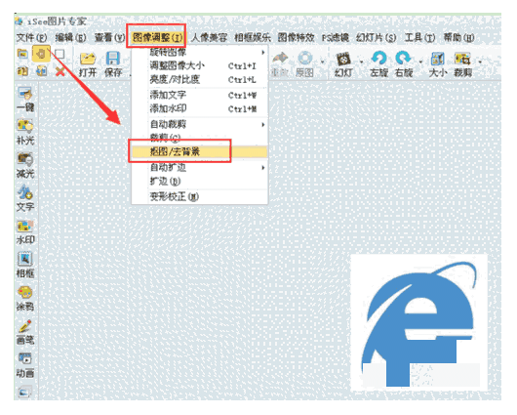The width and height of the screenshot is (517, 415).
Task: Choose 添加文字 menu entry
Action: coord(200,95)
